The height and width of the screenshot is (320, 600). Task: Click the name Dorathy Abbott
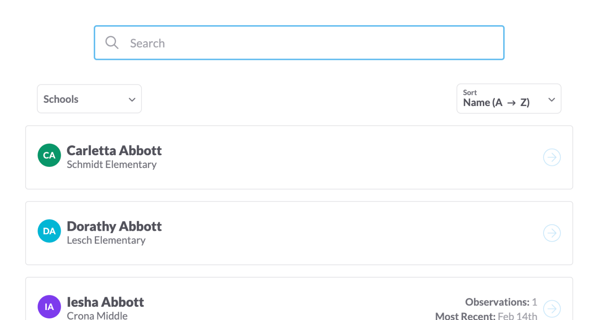[x=114, y=226]
